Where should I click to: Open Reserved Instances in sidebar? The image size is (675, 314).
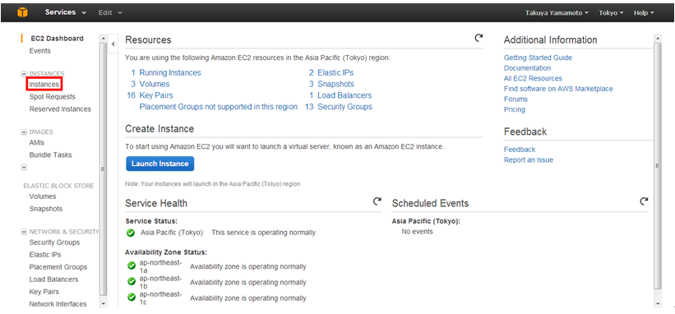coord(60,109)
